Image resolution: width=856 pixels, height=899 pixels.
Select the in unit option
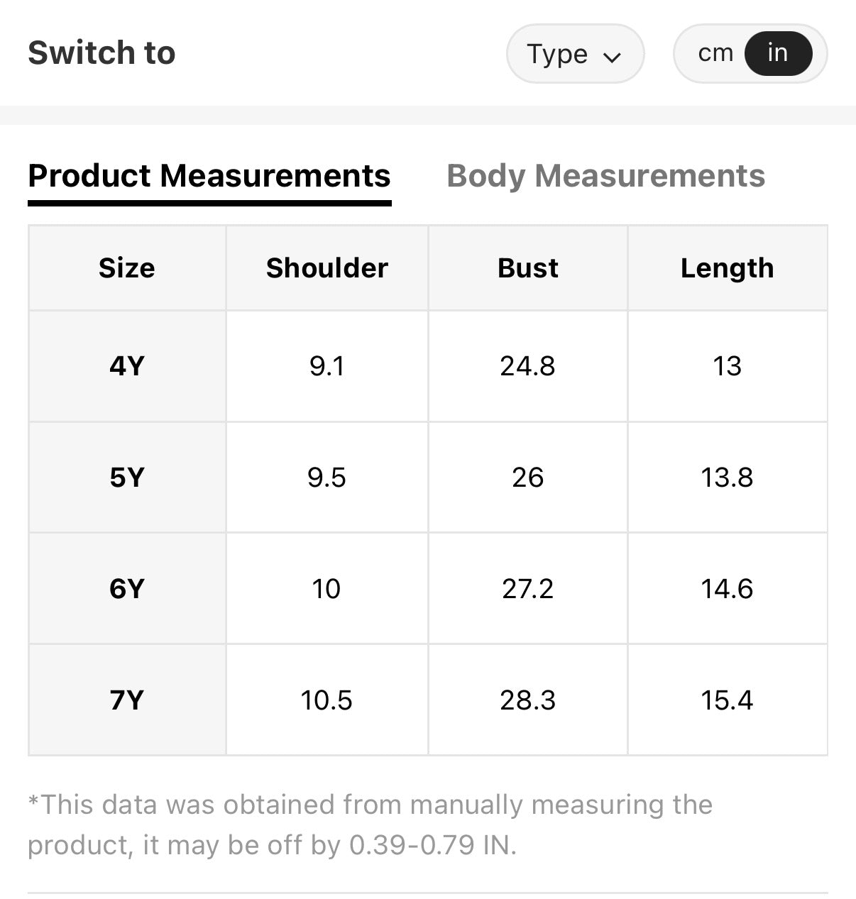(x=777, y=53)
